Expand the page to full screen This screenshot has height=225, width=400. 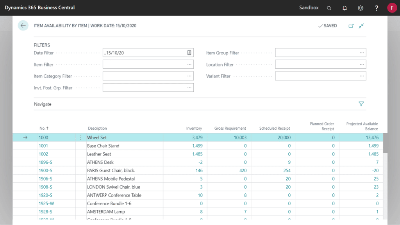(361, 25)
